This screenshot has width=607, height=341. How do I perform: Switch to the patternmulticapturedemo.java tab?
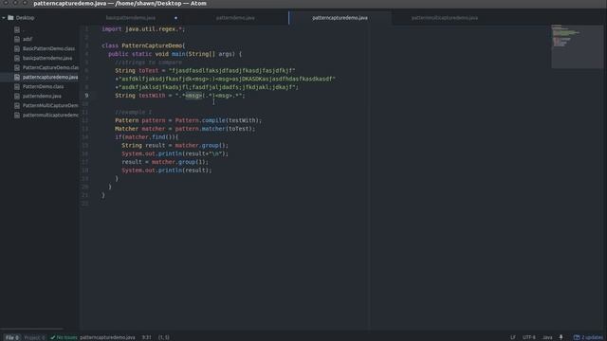click(445, 18)
